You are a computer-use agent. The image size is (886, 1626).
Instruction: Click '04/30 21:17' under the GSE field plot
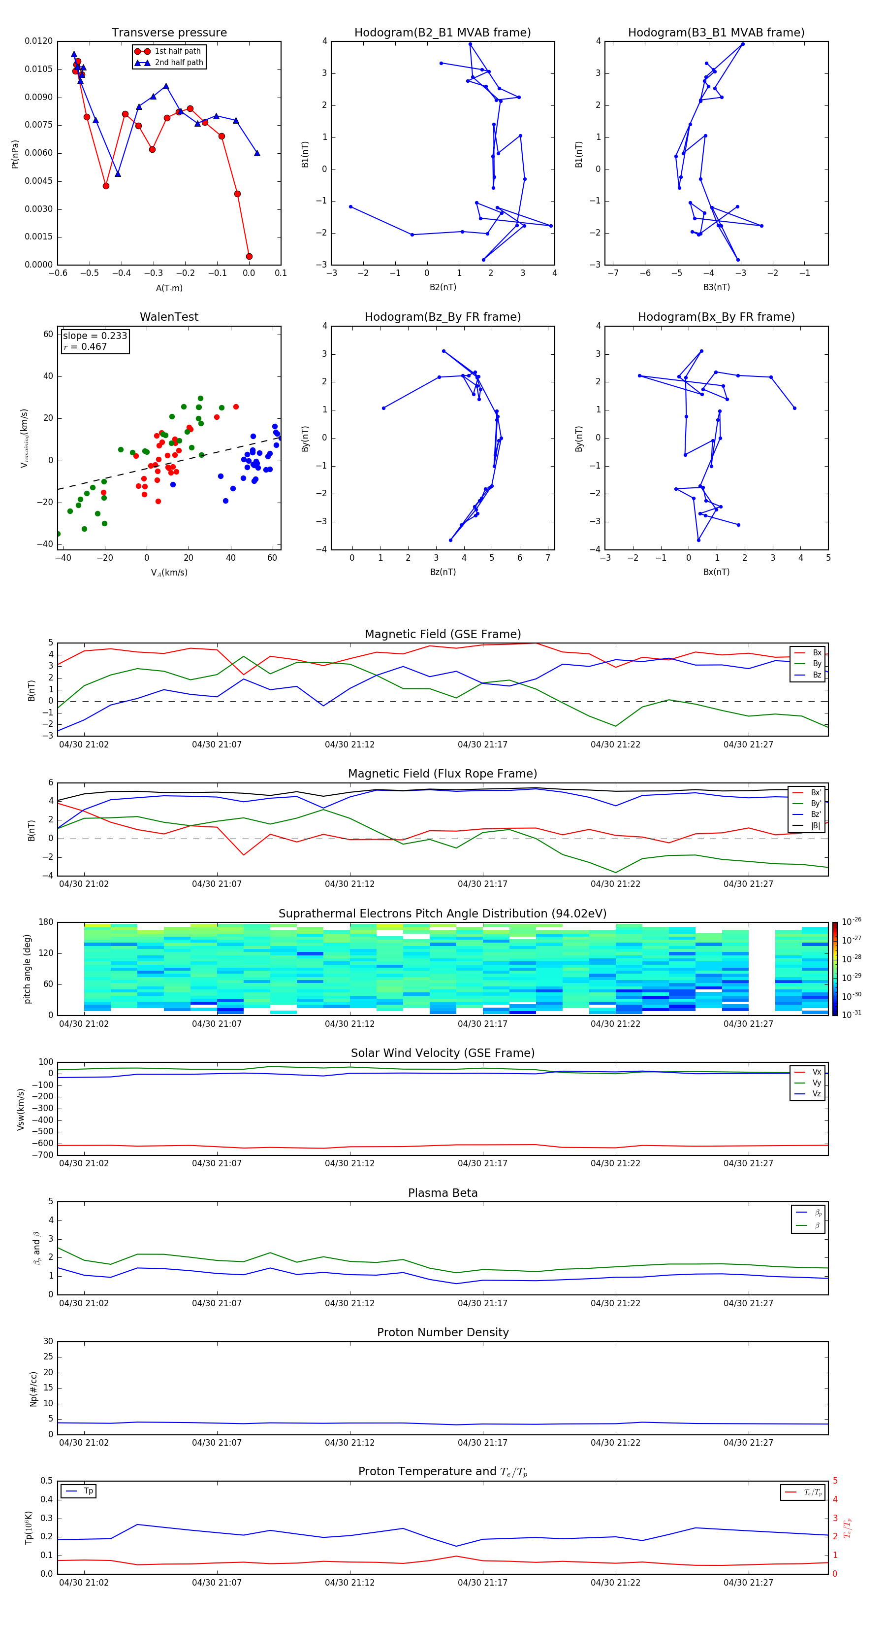(x=482, y=745)
